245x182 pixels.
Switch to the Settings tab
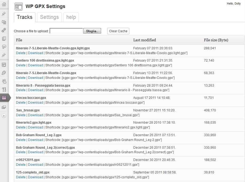click(49, 17)
